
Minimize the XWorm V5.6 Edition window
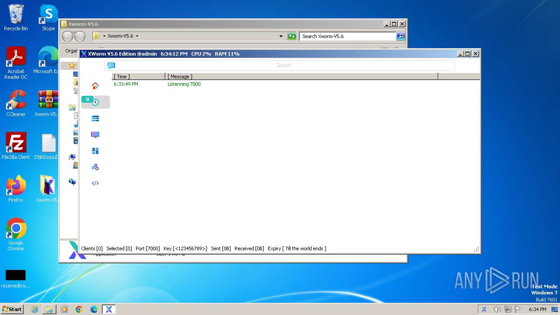pos(460,54)
